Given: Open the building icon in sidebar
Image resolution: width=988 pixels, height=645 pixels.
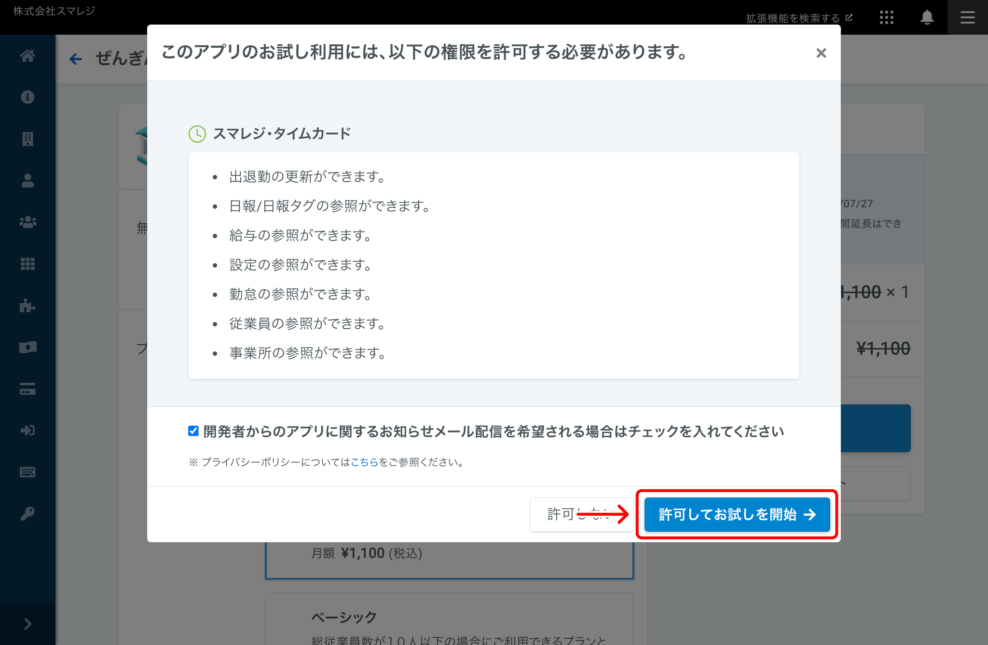Looking at the screenshot, I should [x=27, y=139].
